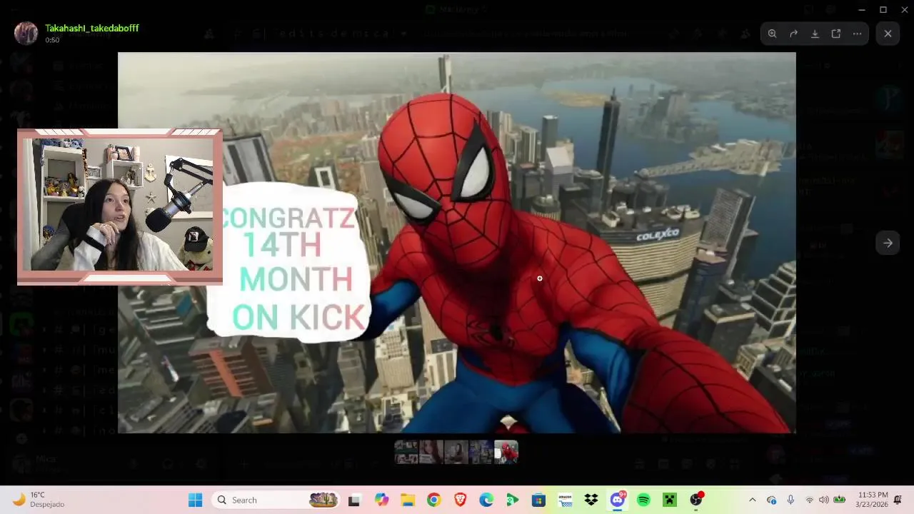Open Microsoft Edge from the taskbar
Image resolution: width=914 pixels, height=514 pixels.
pyautogui.click(x=486, y=500)
